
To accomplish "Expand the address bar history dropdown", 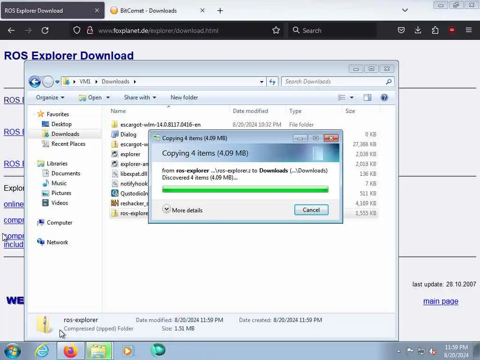I will click(262, 82).
